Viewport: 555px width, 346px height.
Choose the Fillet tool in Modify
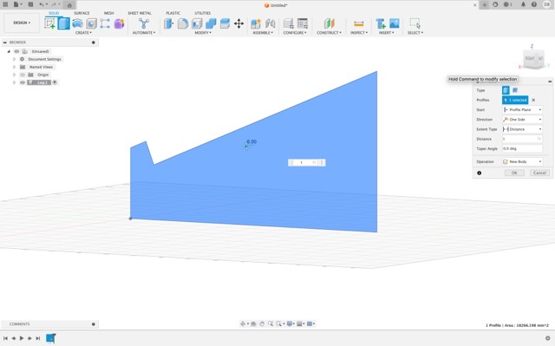pos(183,23)
